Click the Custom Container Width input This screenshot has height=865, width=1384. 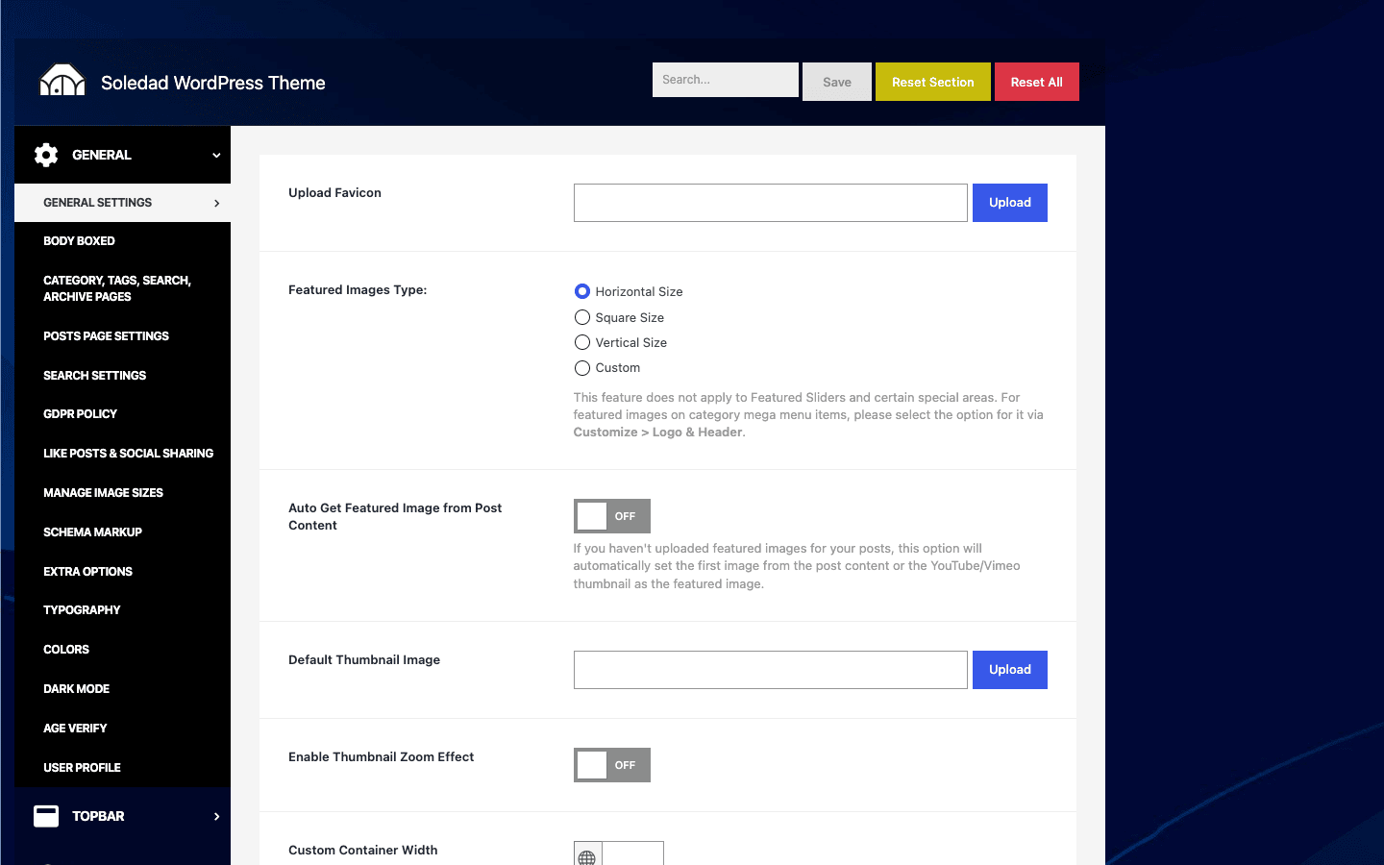632,853
